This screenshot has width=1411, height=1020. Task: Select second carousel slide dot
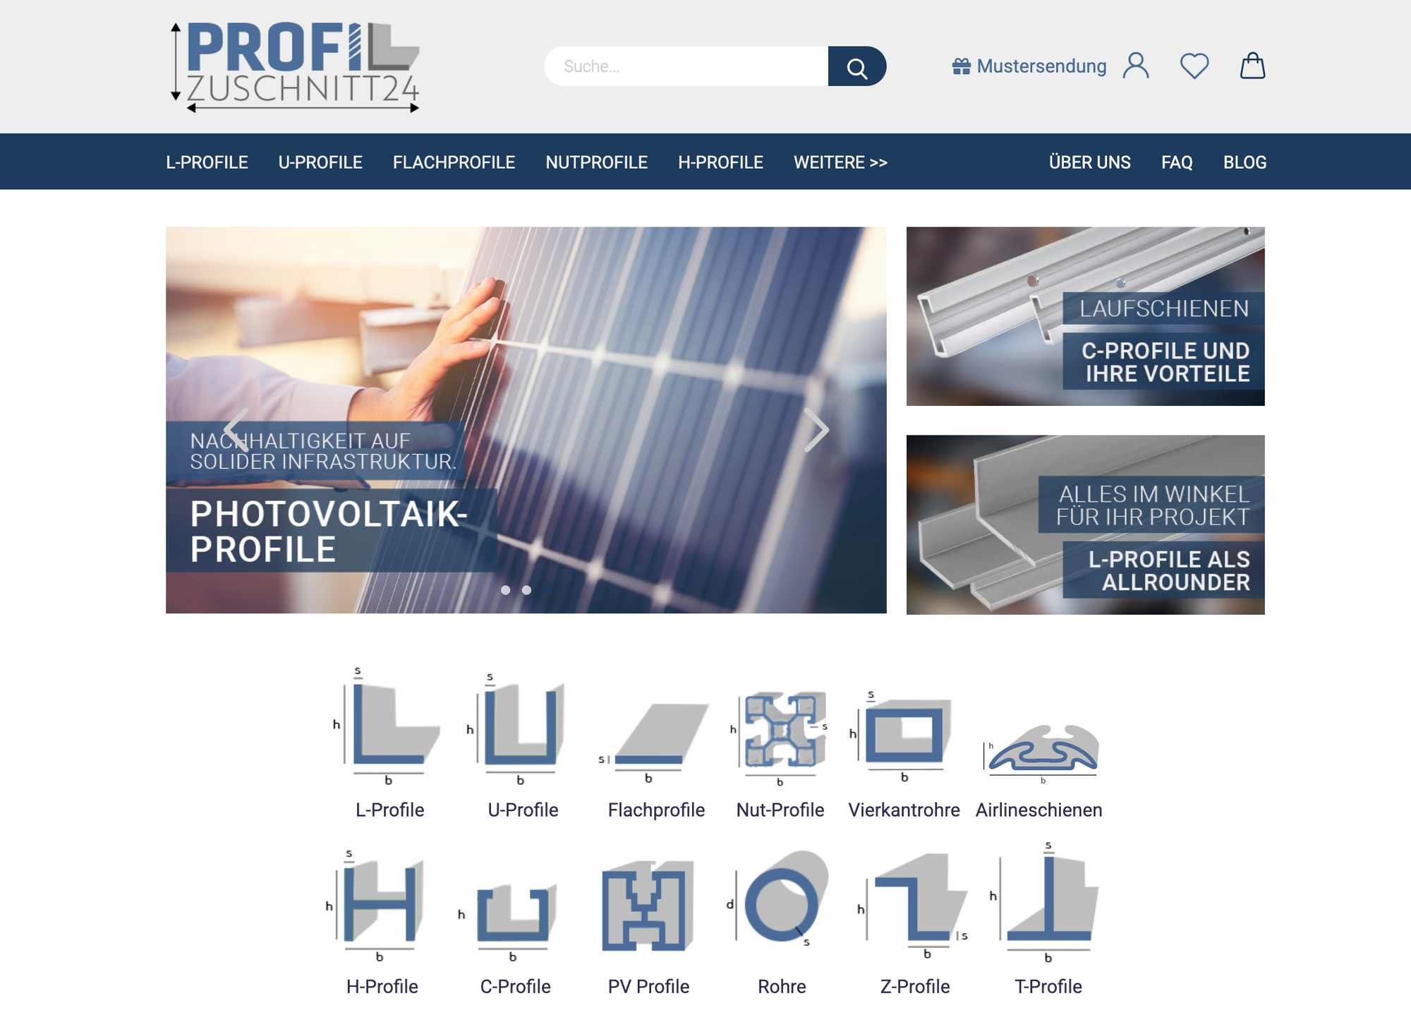point(526,590)
